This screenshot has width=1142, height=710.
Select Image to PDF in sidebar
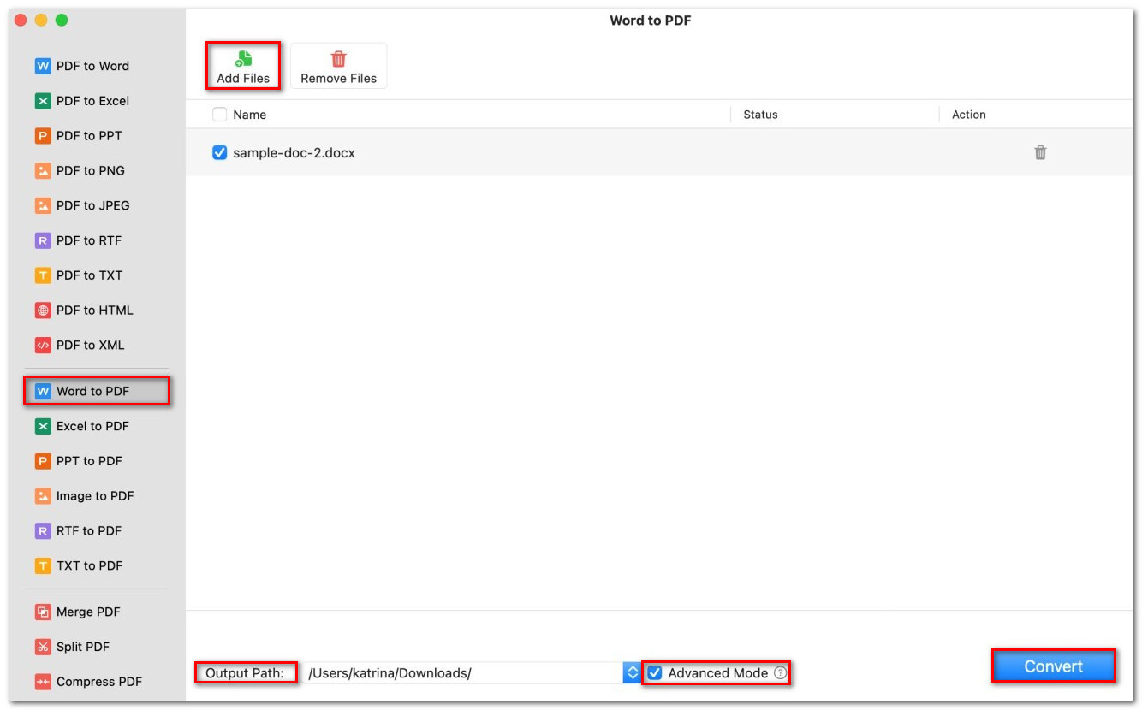(94, 496)
